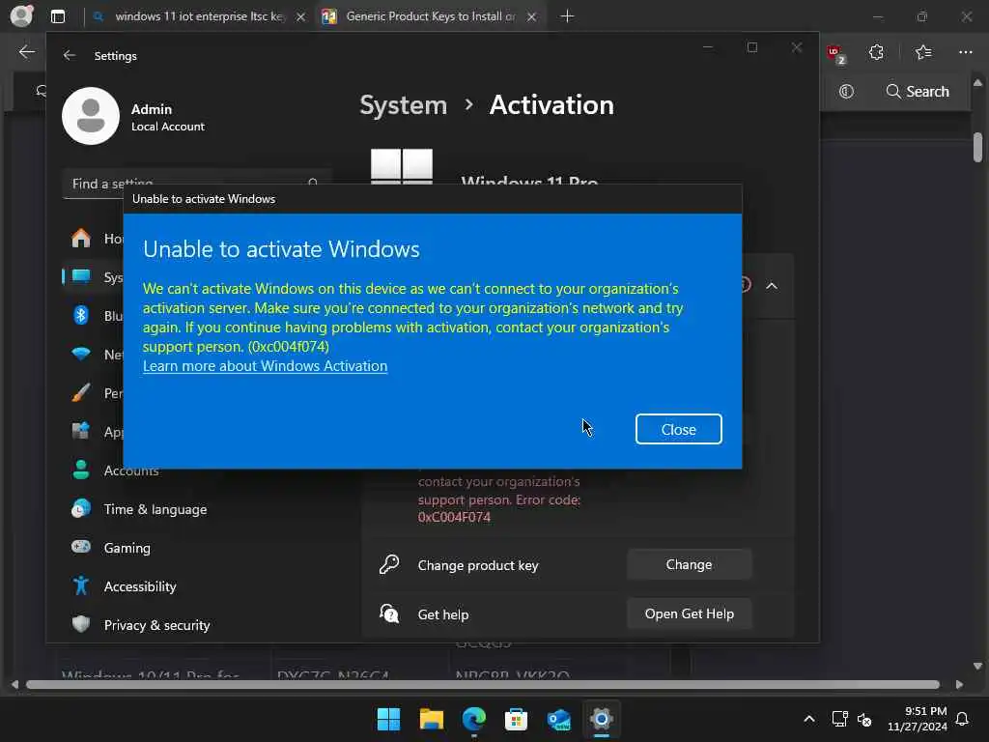Click the Personalization brush icon

(x=81, y=392)
